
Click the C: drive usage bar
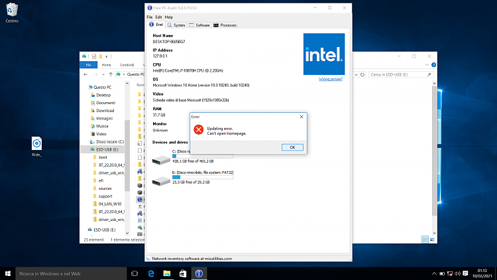202,156
